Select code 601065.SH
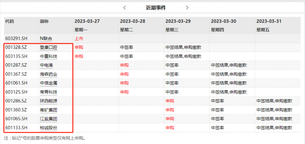 [16, 119]
